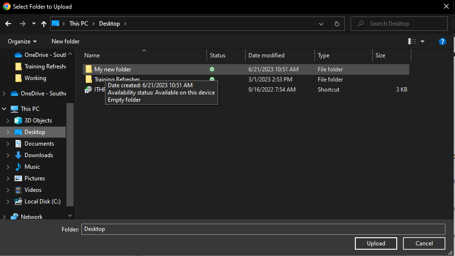Open address bar previous locations dropdown
Image resolution: width=455 pixels, height=256 pixels.
point(321,24)
